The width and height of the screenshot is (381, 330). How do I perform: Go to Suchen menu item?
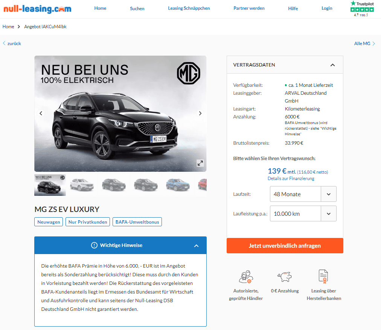[137, 9]
